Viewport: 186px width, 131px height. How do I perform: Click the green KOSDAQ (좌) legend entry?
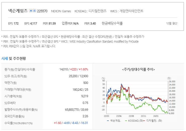click(134, 121)
